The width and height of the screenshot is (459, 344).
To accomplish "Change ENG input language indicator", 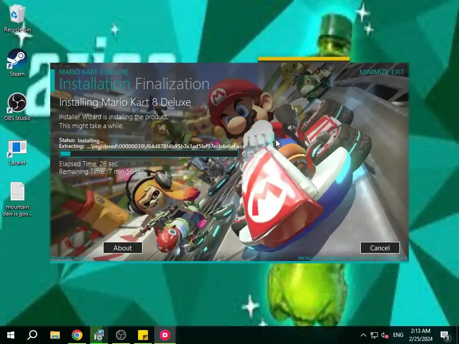I will tap(398, 335).
